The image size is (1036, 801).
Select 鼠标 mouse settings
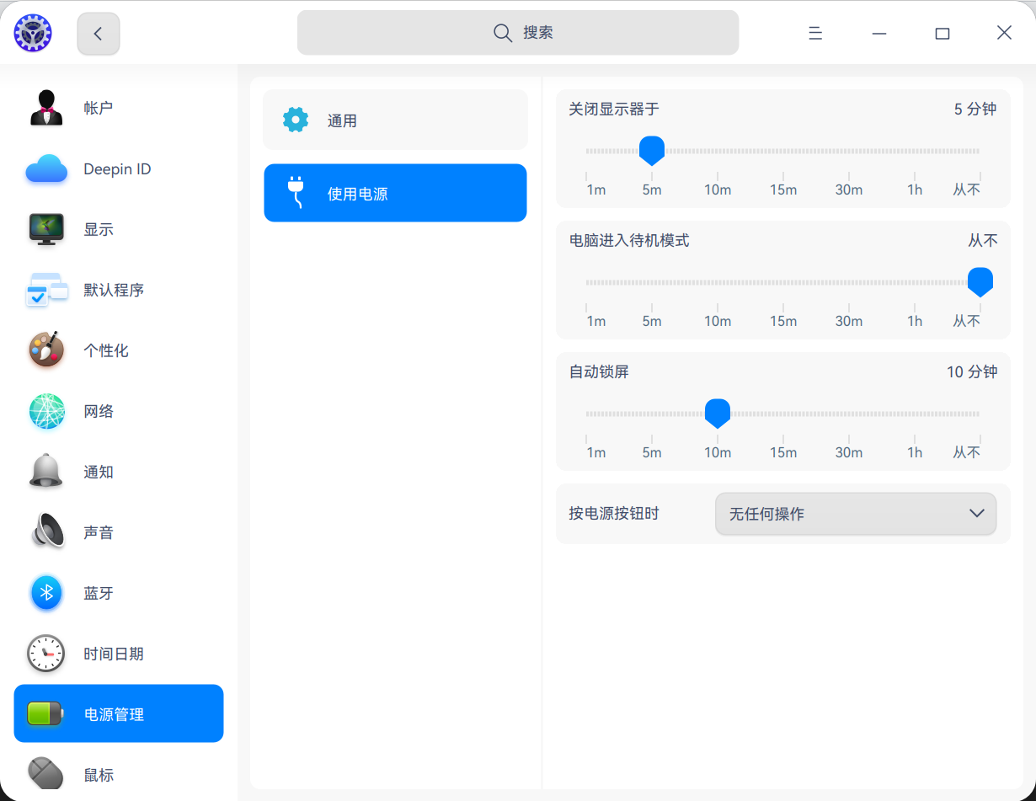(46, 774)
